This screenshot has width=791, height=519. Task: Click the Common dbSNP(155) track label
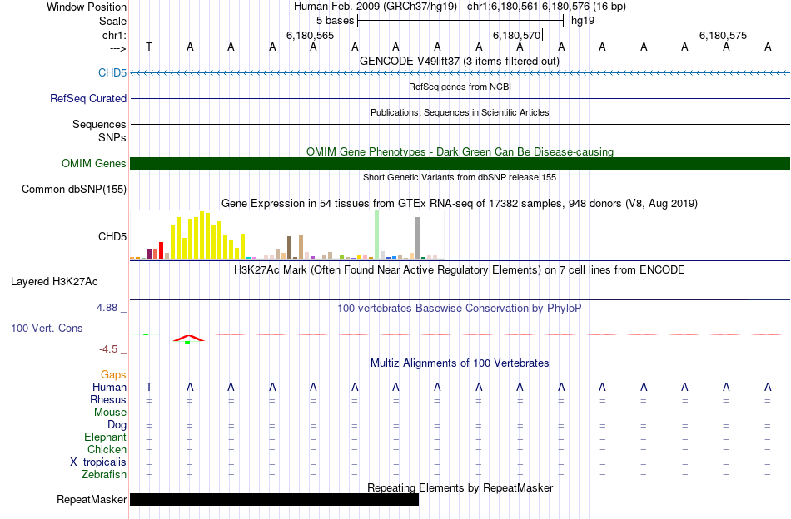(73, 190)
